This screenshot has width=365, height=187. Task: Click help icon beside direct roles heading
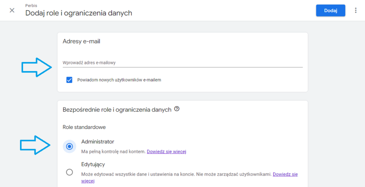pyautogui.click(x=176, y=109)
